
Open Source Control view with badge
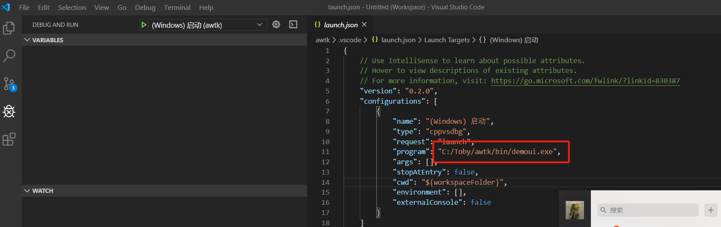coord(9,84)
